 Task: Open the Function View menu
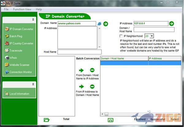[22, 9]
